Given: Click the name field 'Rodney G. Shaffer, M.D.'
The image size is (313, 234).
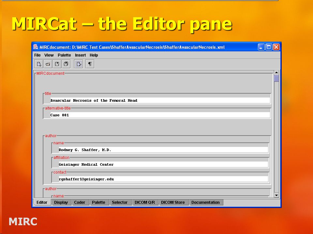Looking at the screenshot, I should 163,150.
